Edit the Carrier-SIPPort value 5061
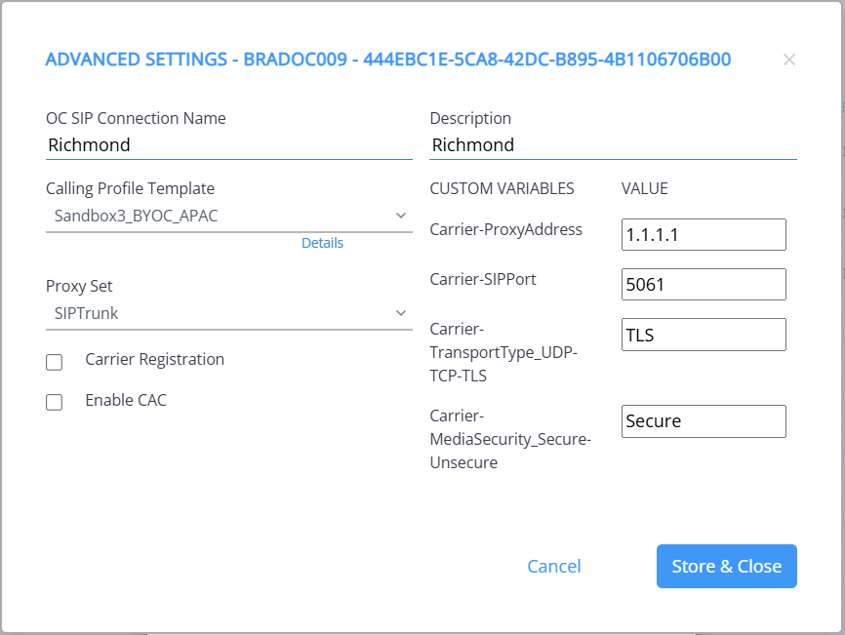 click(x=703, y=285)
